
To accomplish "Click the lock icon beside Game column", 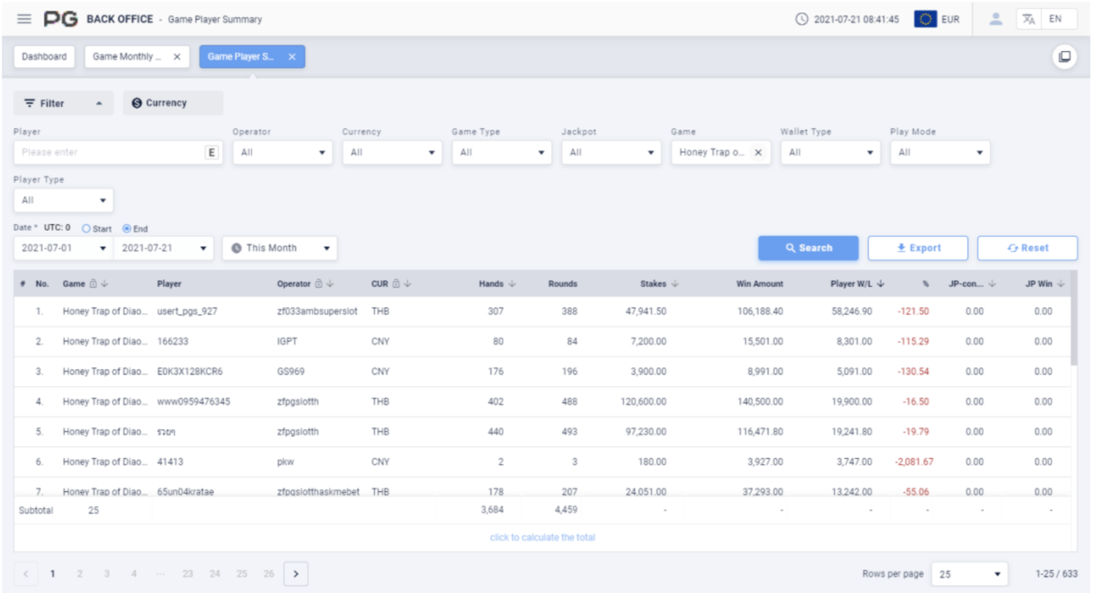I will point(93,284).
